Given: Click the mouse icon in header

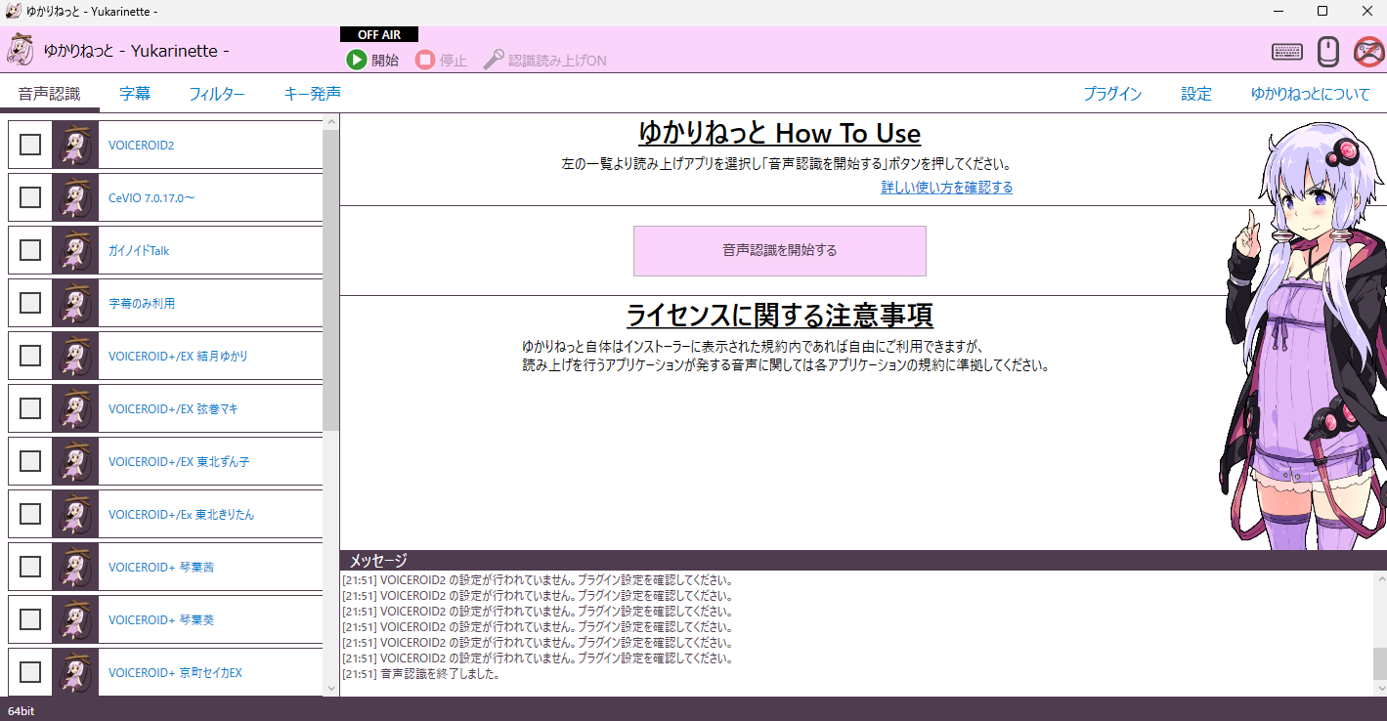Looking at the screenshot, I should click(1327, 52).
